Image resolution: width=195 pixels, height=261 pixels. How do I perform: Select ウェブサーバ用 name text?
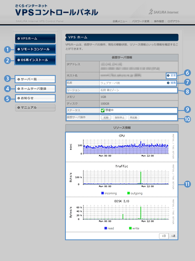110,83
